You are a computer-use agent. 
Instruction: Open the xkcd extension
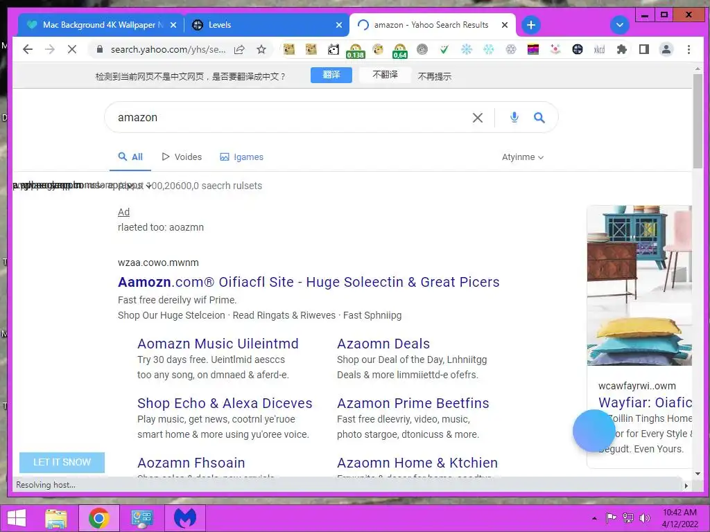coord(599,50)
